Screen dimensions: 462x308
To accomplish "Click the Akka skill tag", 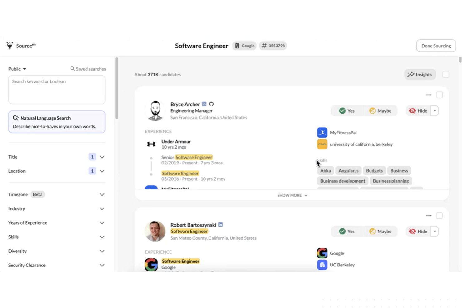I will click(325, 171).
